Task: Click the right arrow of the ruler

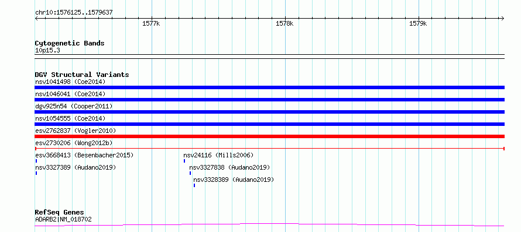Action: (502, 18)
